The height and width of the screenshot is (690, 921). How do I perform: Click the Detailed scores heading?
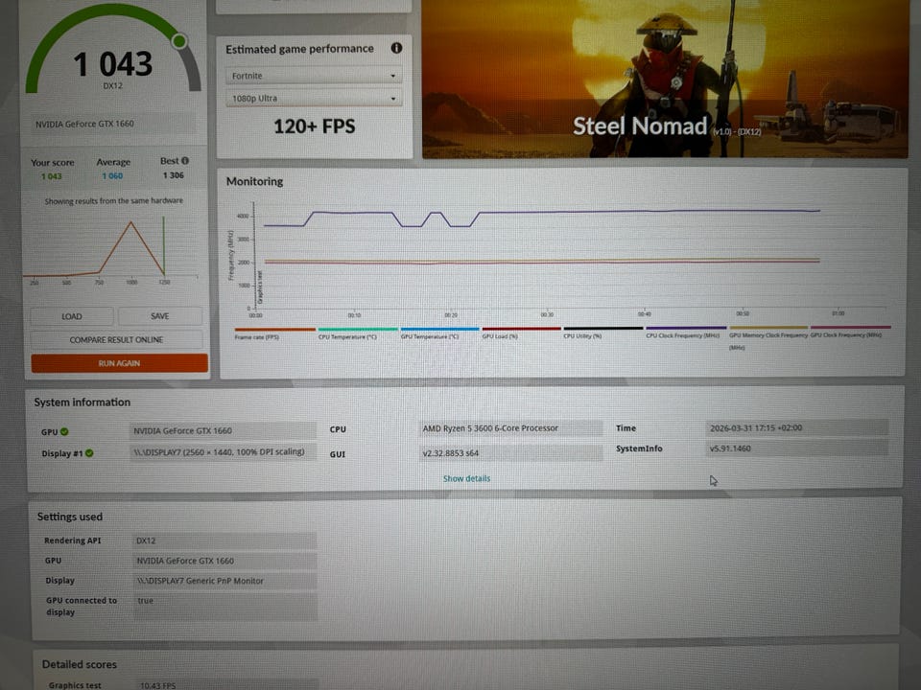point(80,665)
